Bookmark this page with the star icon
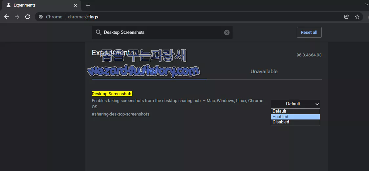The height and width of the screenshot is (171, 369). 357,17
